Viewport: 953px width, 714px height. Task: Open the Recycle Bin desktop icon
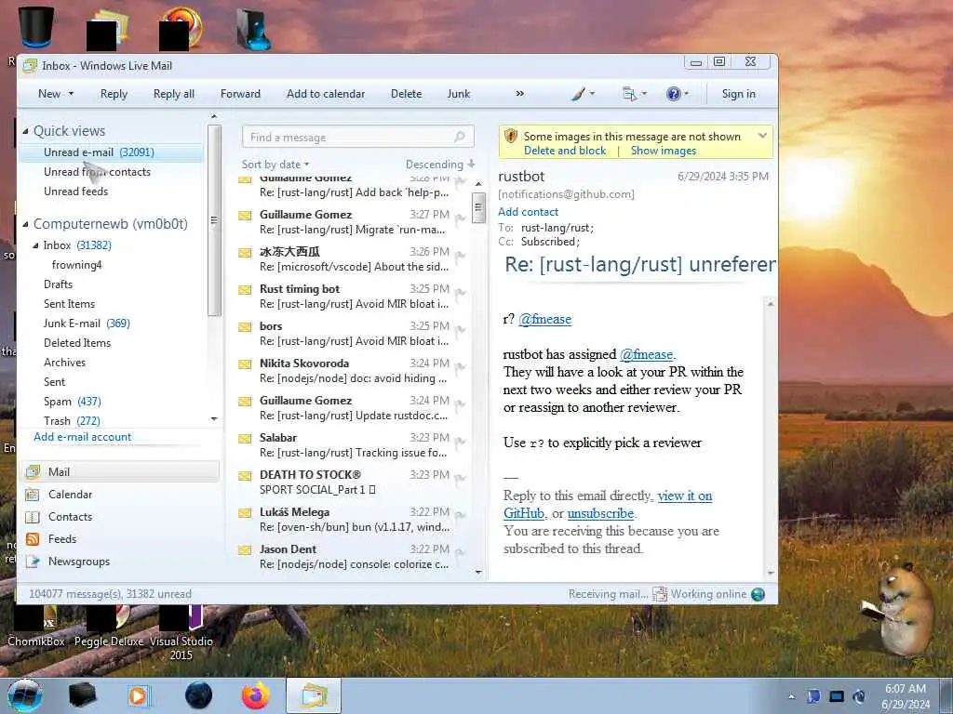[x=36, y=27]
